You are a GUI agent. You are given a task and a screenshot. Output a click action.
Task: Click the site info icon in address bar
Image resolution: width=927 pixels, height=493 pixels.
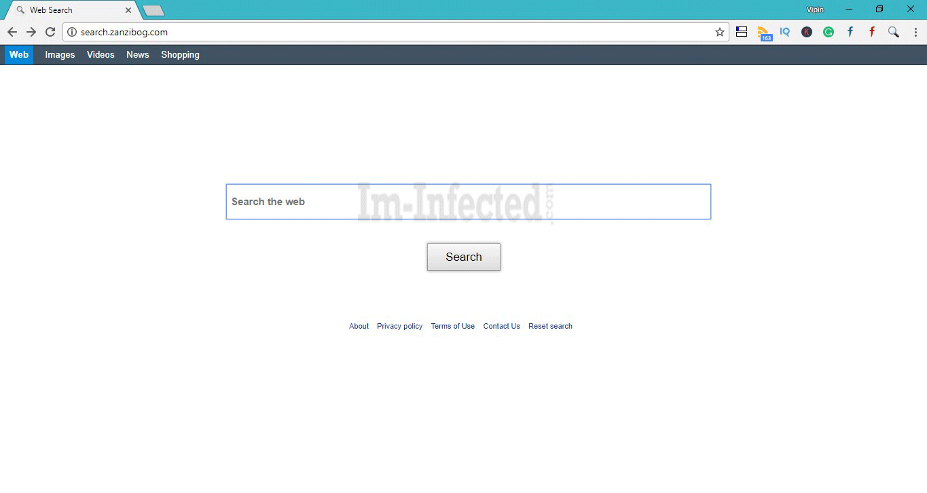(x=71, y=31)
